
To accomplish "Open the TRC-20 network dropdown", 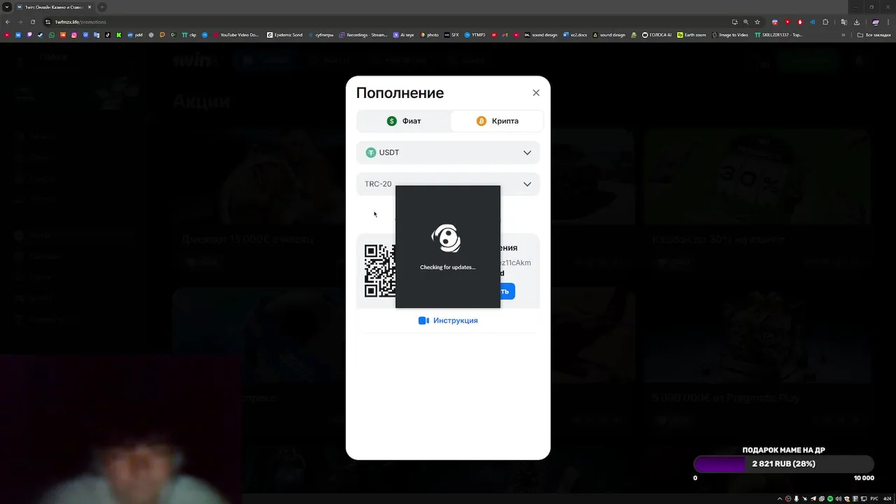I will coord(448,184).
